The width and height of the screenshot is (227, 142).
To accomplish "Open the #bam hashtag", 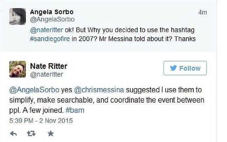I will pyautogui.click(x=75, y=110).
